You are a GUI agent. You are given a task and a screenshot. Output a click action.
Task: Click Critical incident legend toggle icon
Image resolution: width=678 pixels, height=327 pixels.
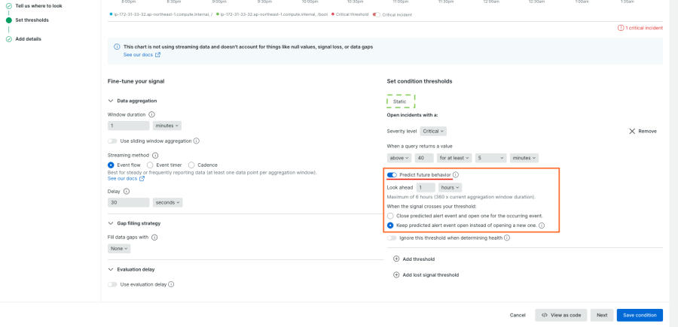(376, 15)
